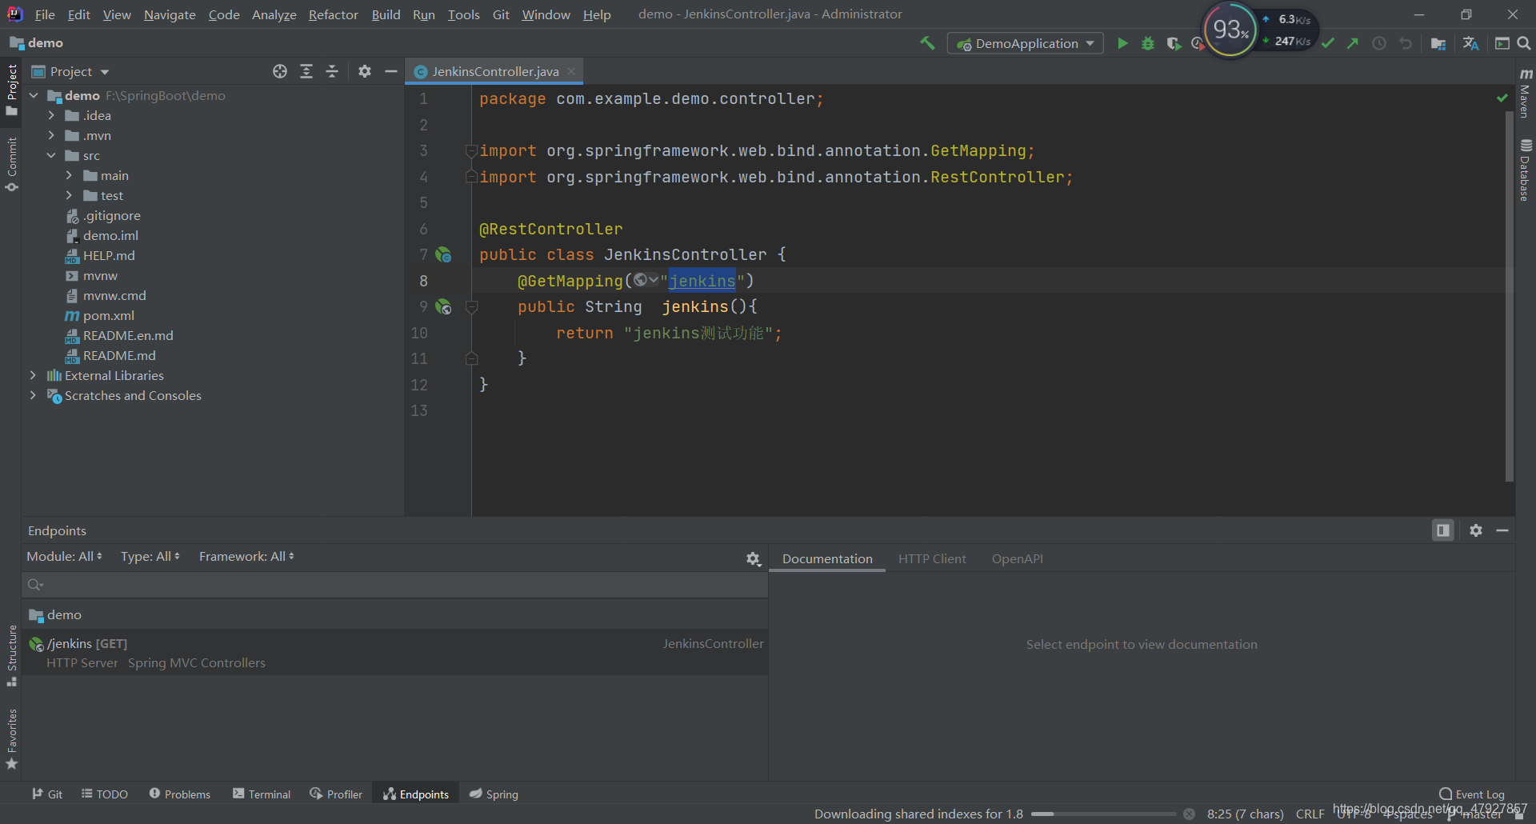Open the Database tool window on the right edge
The image size is (1536, 824).
[1526, 170]
